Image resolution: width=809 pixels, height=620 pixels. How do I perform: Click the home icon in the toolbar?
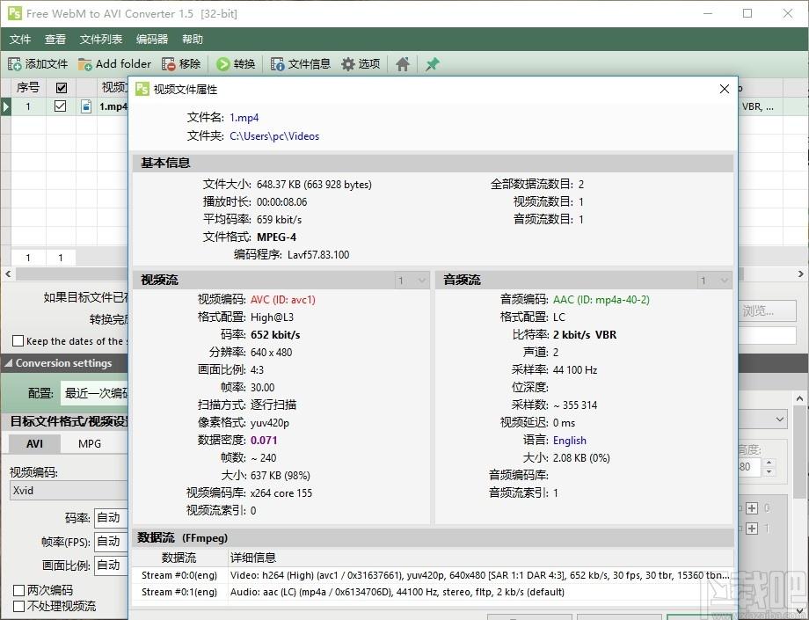[403, 64]
